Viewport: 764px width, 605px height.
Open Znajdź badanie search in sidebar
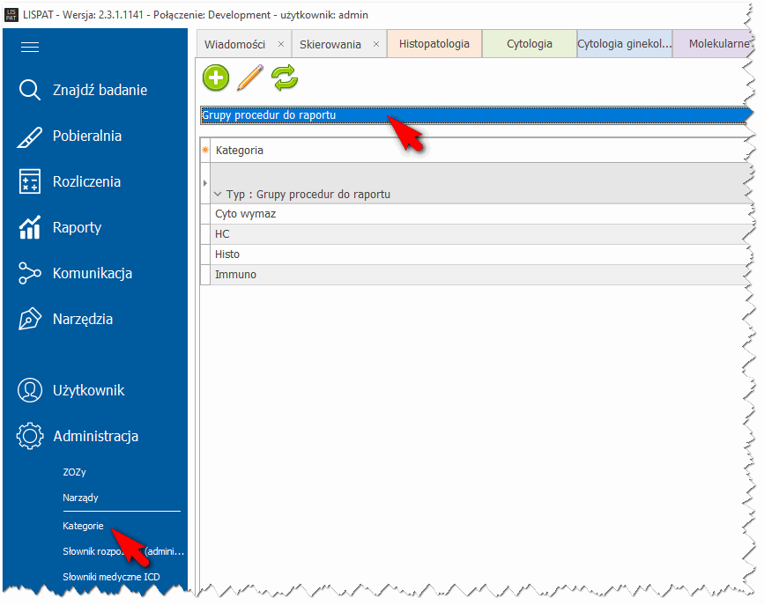[x=99, y=90]
